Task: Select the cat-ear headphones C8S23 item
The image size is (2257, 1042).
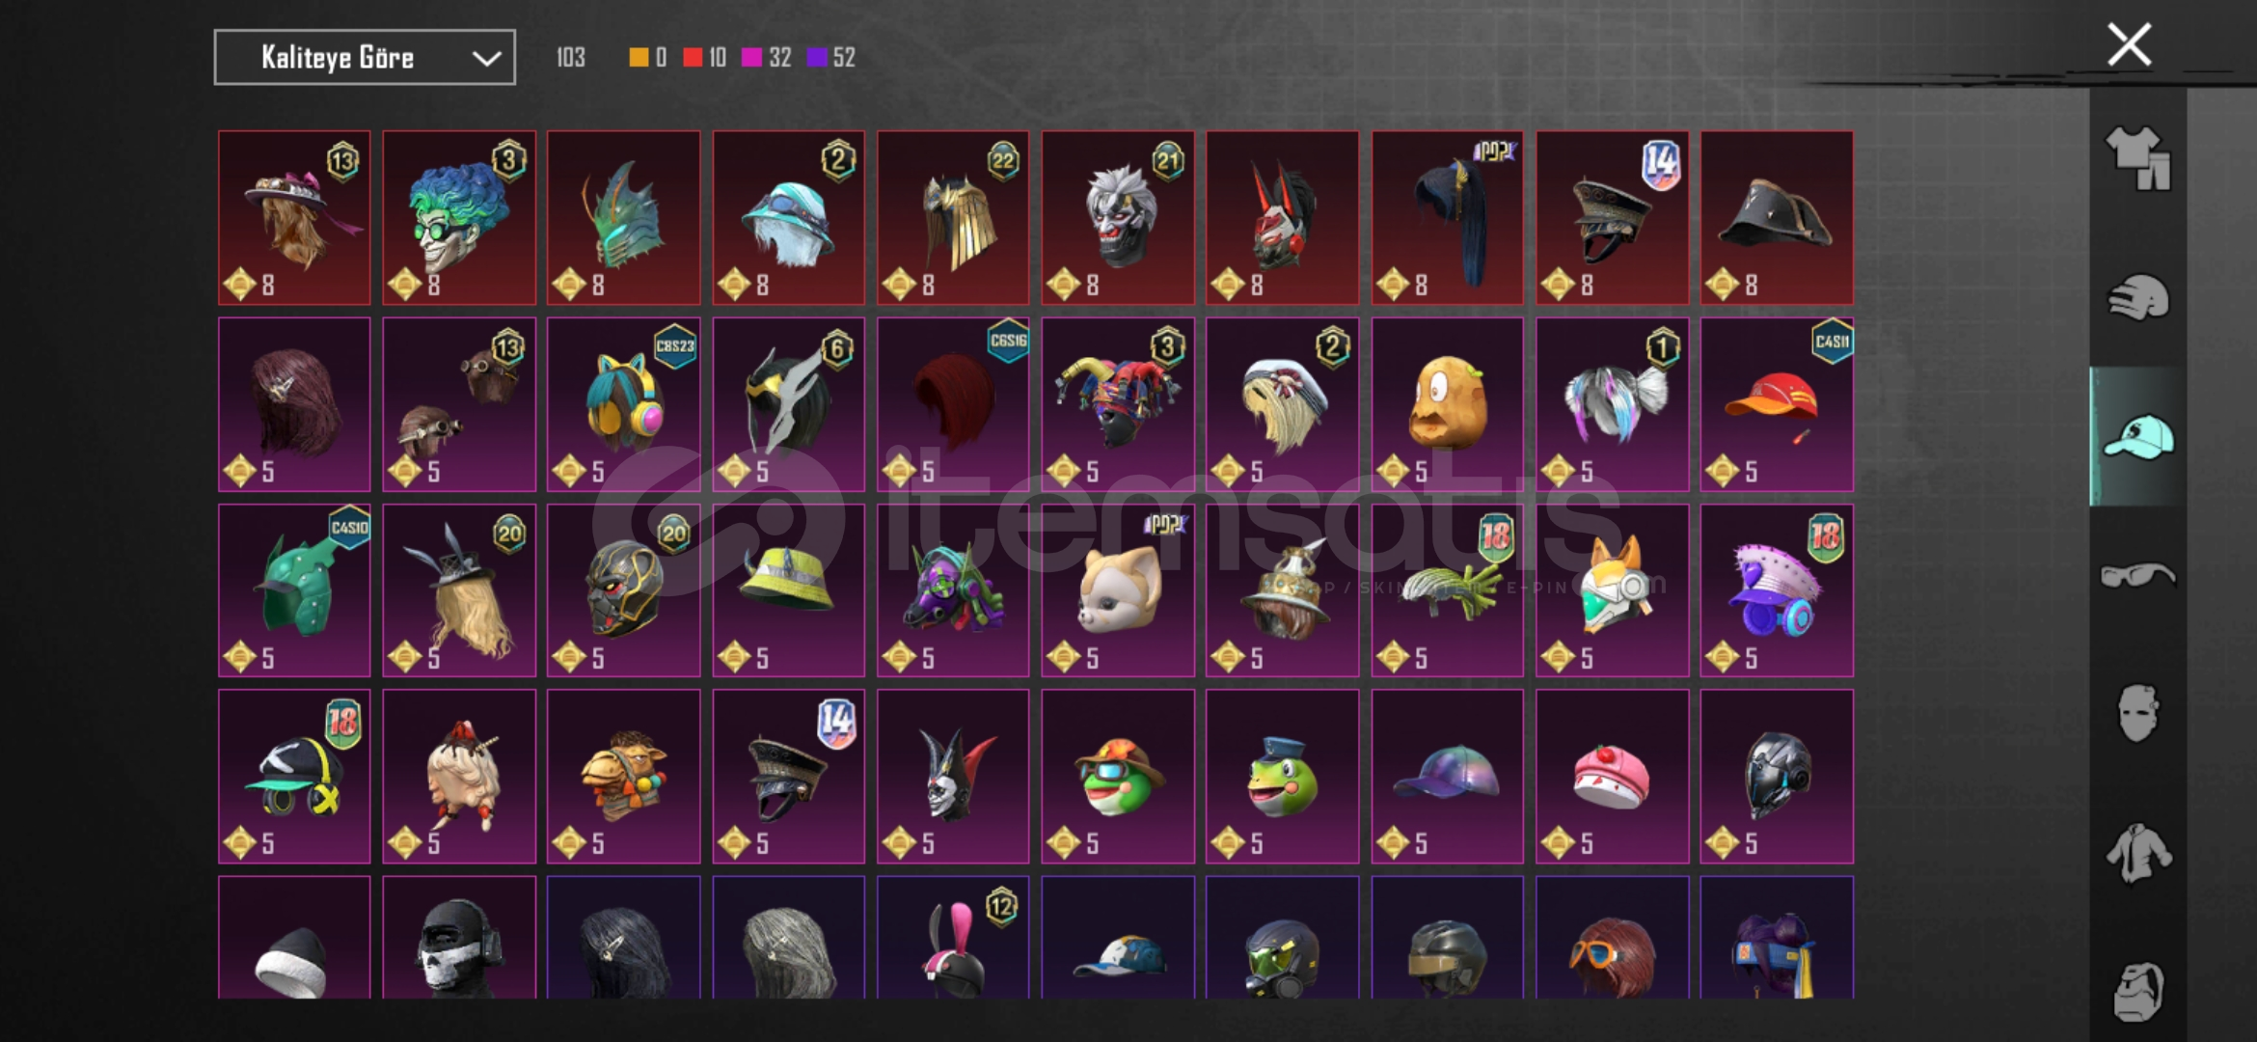Action: coord(623,404)
